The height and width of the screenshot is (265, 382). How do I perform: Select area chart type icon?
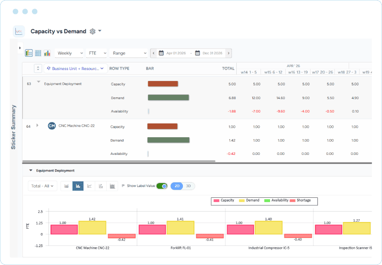click(x=67, y=186)
